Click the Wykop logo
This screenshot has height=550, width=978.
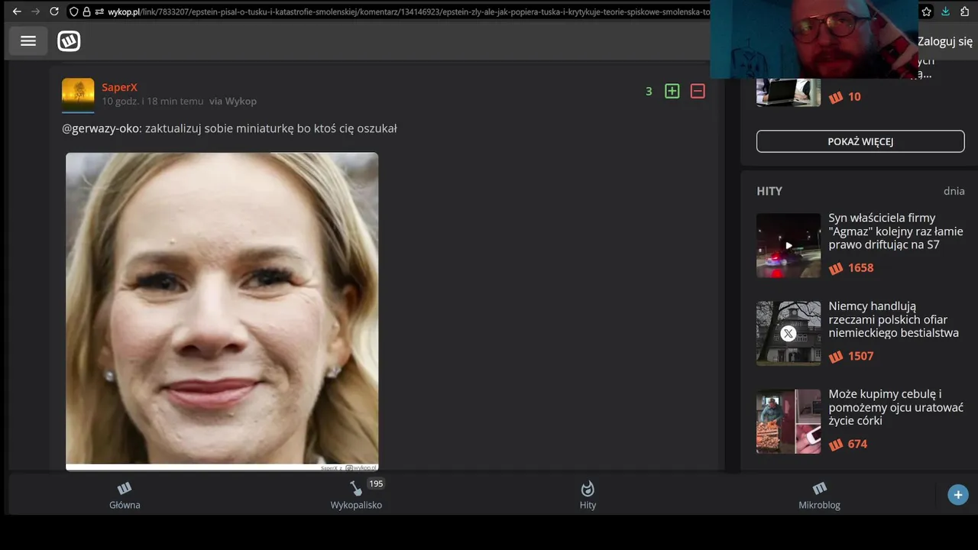pyautogui.click(x=69, y=41)
